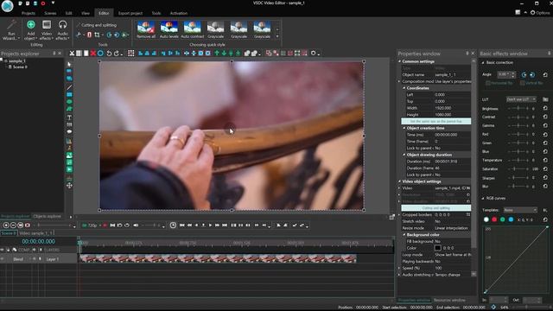Select the Text tool with T icon
This screenshot has height=311, width=553.
[x=69, y=117]
